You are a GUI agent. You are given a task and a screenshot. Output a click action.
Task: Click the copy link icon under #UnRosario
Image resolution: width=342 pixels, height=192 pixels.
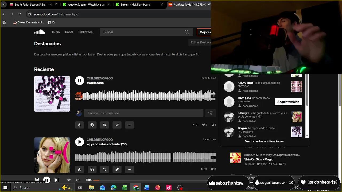[x=92, y=125]
